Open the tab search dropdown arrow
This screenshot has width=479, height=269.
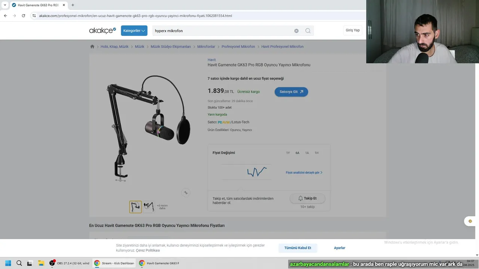point(5,5)
